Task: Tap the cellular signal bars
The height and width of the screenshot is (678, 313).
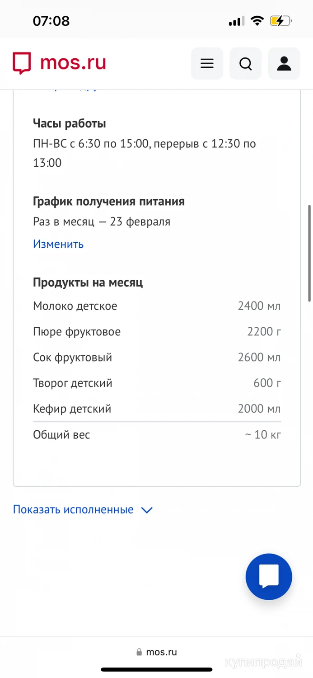Action: (236, 21)
